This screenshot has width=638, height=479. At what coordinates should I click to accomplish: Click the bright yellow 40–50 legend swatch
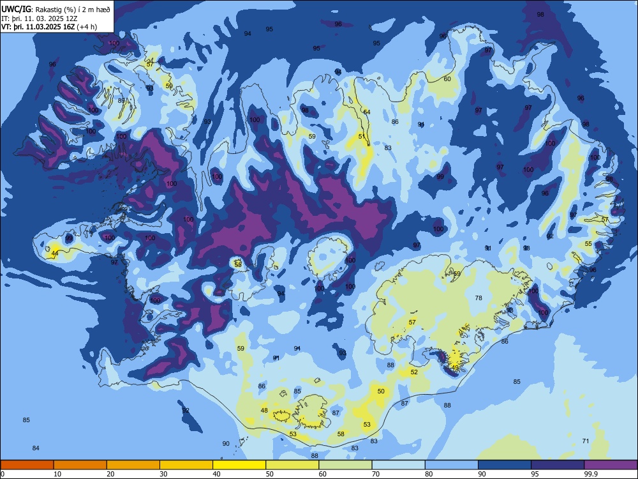239,465
